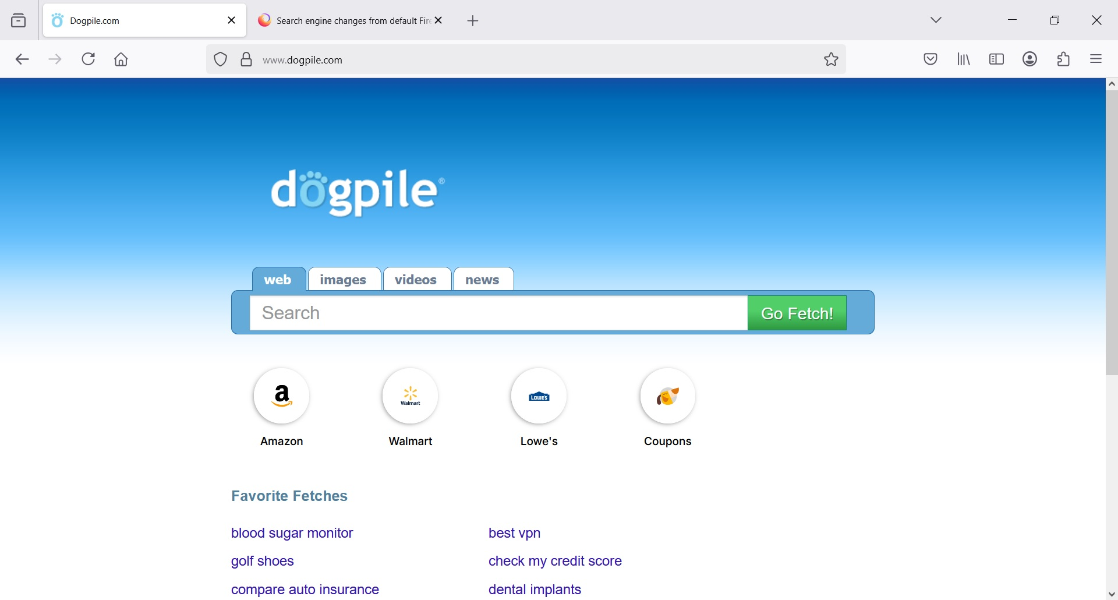
Task: Expand the list all tabs dropdown
Action: coord(936,20)
